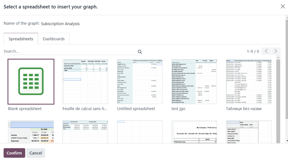The height and width of the screenshot is (160, 288).
Task: Select the United States Total spreadsheet thumbnail
Action: (248, 131)
